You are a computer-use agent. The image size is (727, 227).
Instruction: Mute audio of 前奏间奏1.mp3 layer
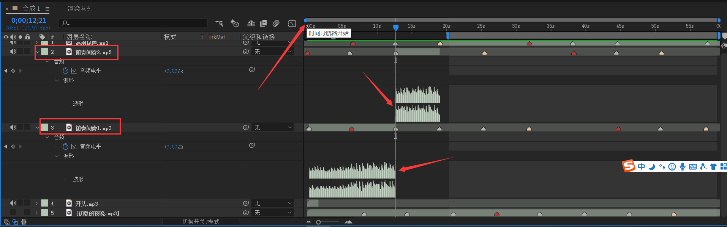13,127
